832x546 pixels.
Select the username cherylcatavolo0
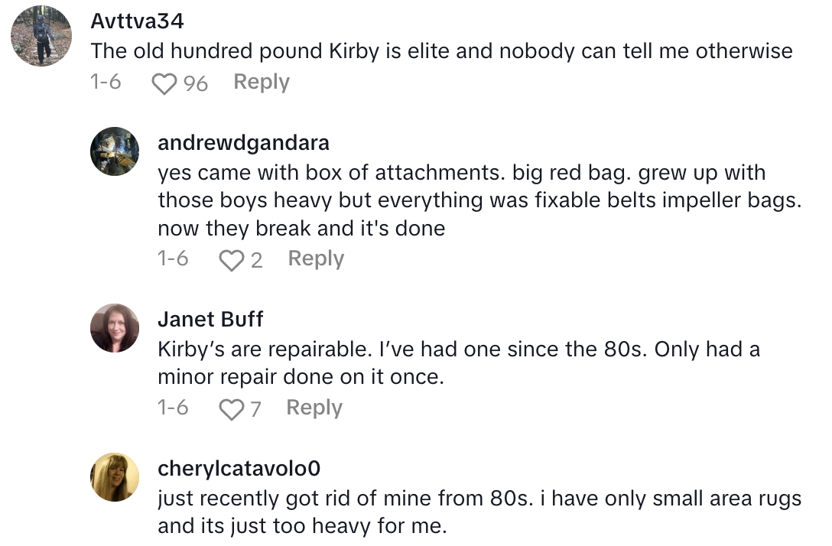pos(239,467)
